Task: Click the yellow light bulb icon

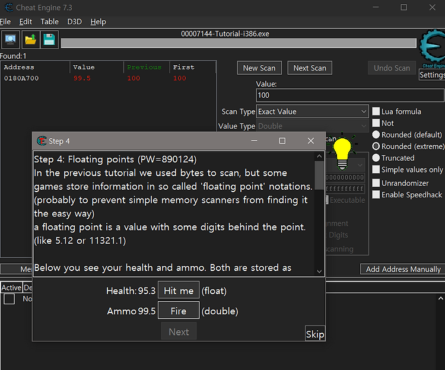Action: [342, 152]
